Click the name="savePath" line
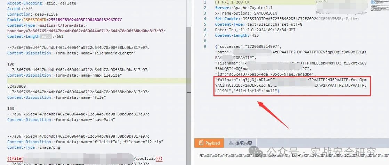Image resolution: width=389 pixels, height=165 pixels. tap(61, 120)
